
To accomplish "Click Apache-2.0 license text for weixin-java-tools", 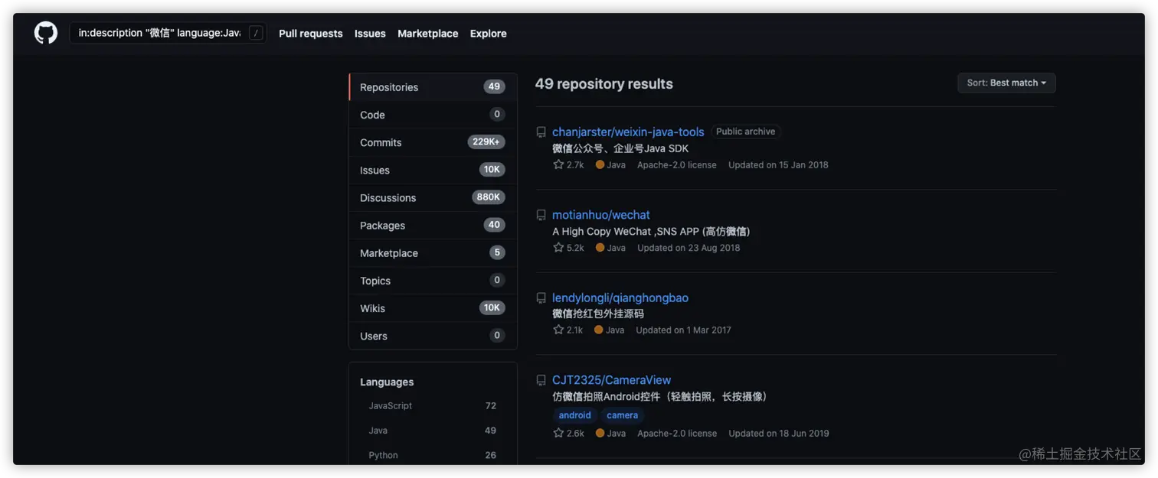I will pos(677,164).
